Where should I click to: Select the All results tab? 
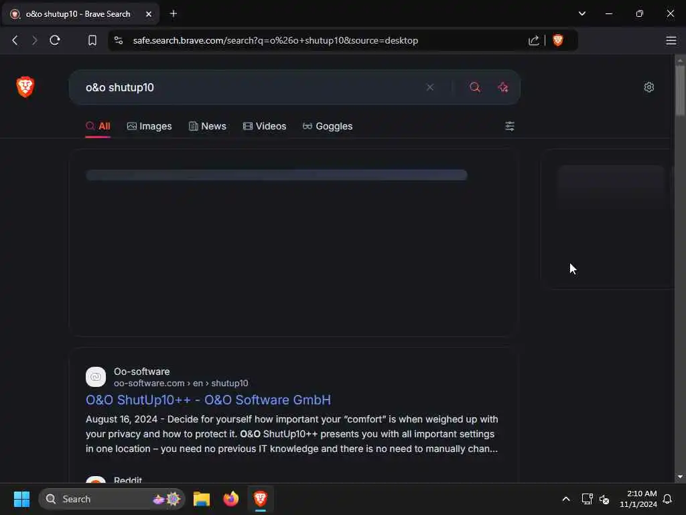[98, 126]
